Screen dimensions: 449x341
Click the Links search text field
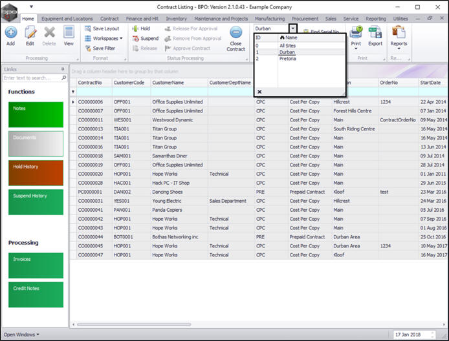pyautogui.click(x=32, y=77)
